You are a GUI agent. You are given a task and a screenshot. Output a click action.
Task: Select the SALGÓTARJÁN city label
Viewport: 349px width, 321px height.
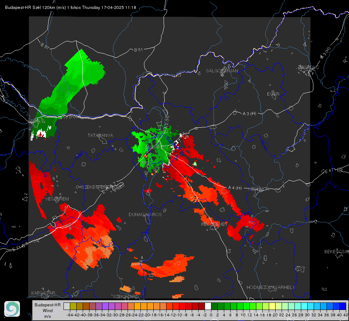point(222,71)
